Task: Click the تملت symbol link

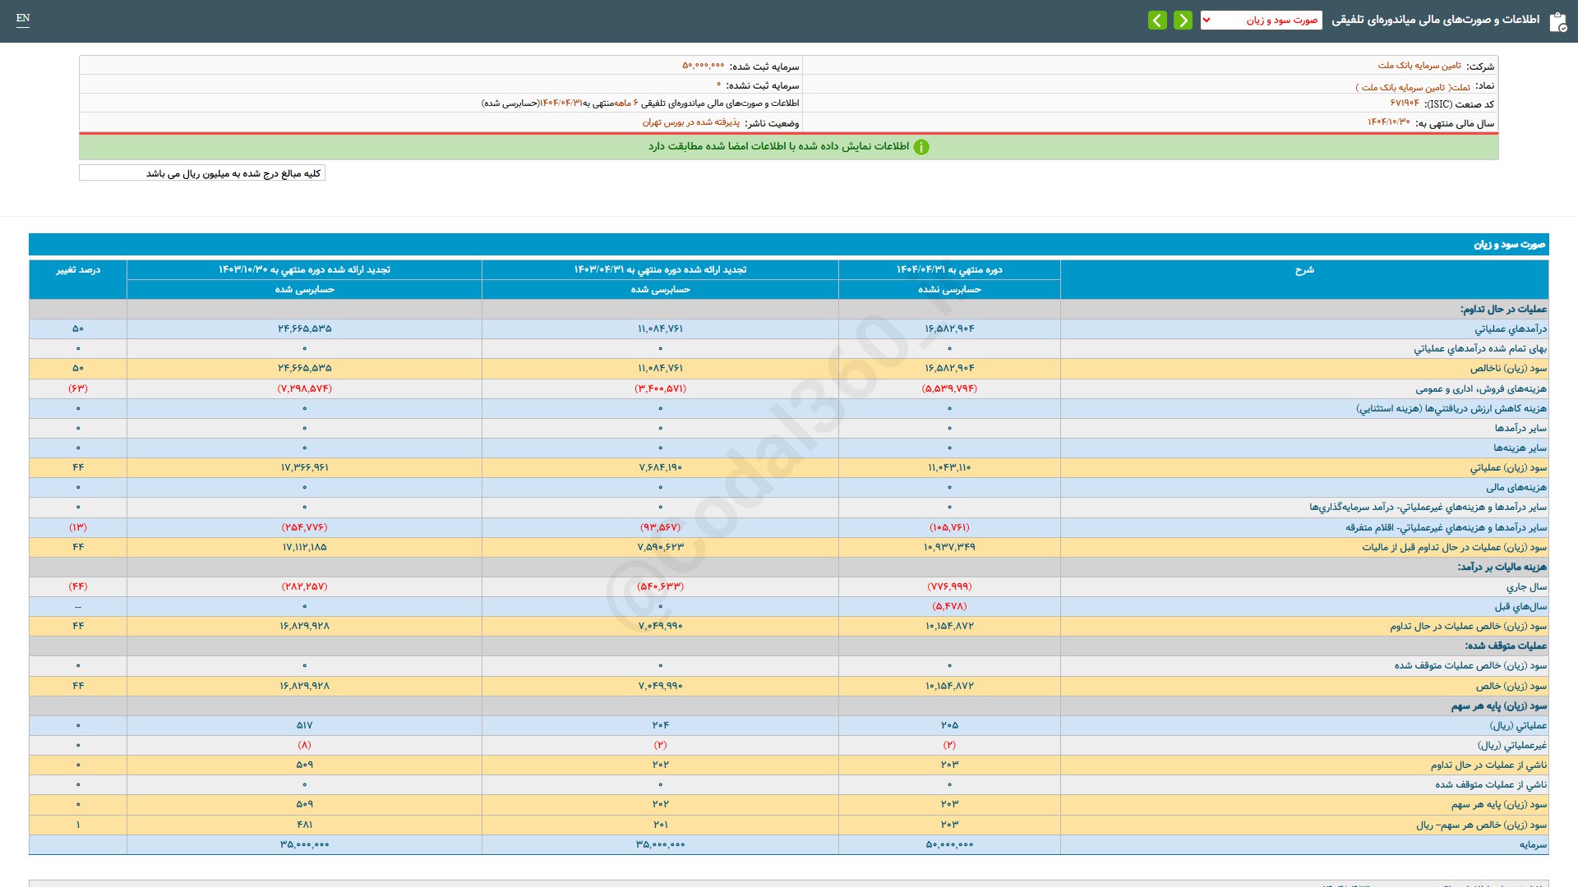Action: [x=1460, y=87]
